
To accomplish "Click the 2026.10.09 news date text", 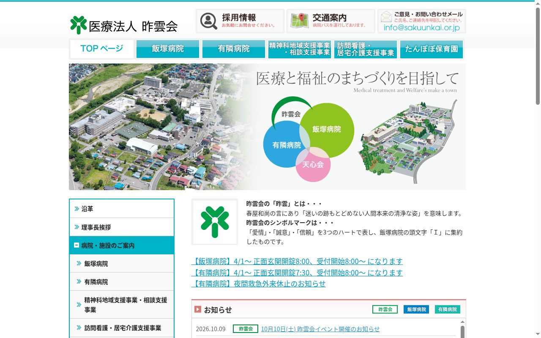I will pos(210,329).
